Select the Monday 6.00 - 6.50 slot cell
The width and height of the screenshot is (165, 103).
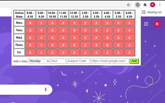coord(129,23)
